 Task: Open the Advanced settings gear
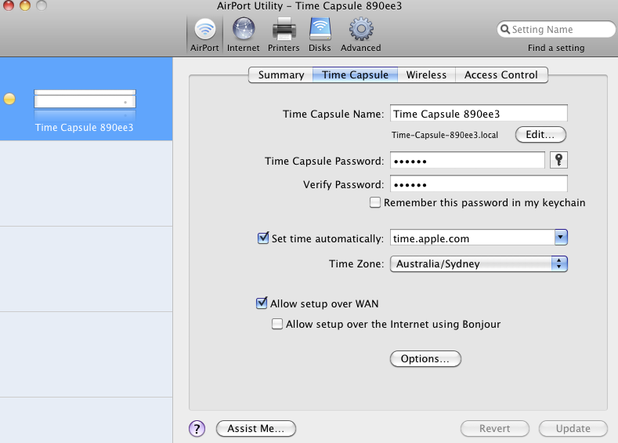click(360, 34)
